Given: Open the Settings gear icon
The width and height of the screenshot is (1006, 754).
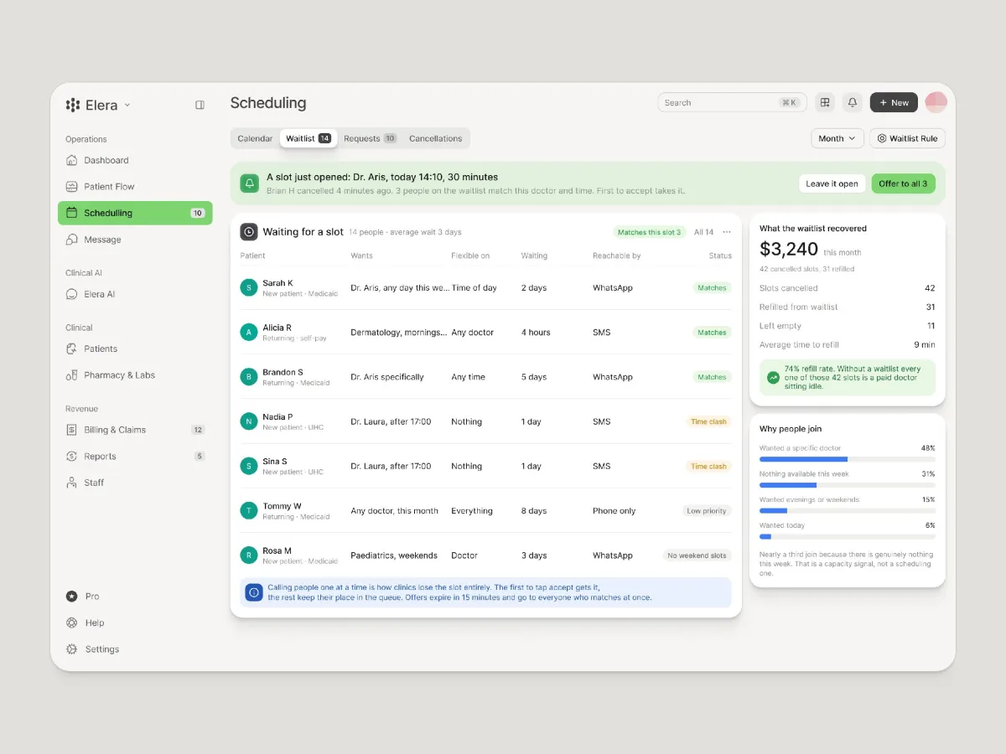Looking at the screenshot, I should click(72, 649).
